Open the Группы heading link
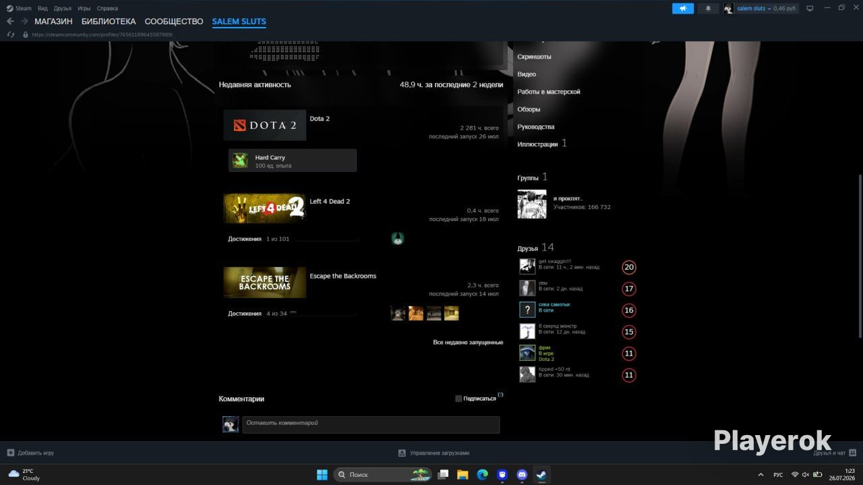Viewport: 863px width, 485px height. click(528, 177)
